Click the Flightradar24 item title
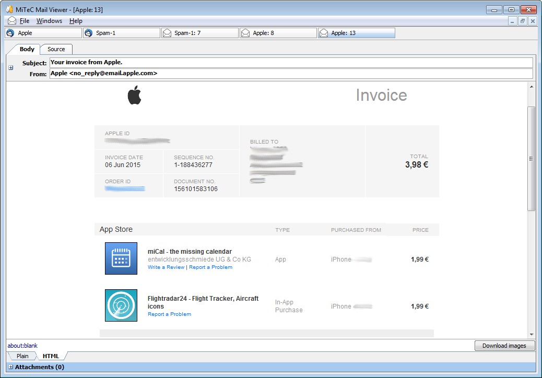This screenshot has height=378, width=542. (203, 302)
